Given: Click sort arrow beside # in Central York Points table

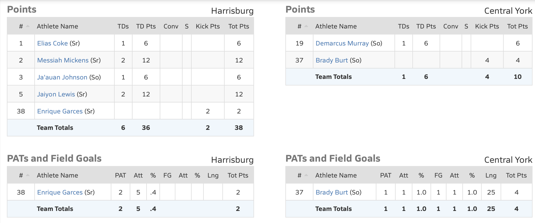Looking at the screenshot, I should pos(306,26).
